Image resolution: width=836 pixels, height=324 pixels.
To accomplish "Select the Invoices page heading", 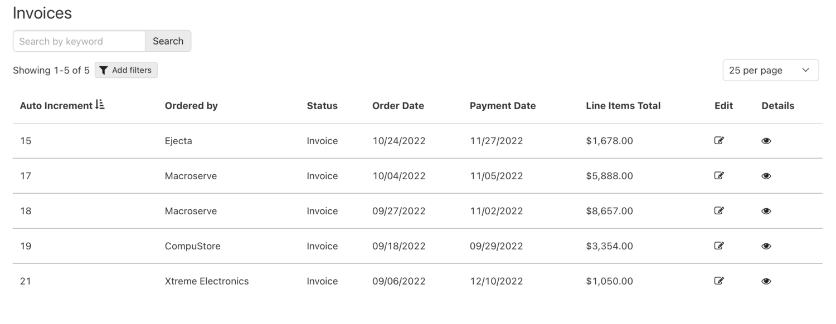I will pyautogui.click(x=42, y=13).
